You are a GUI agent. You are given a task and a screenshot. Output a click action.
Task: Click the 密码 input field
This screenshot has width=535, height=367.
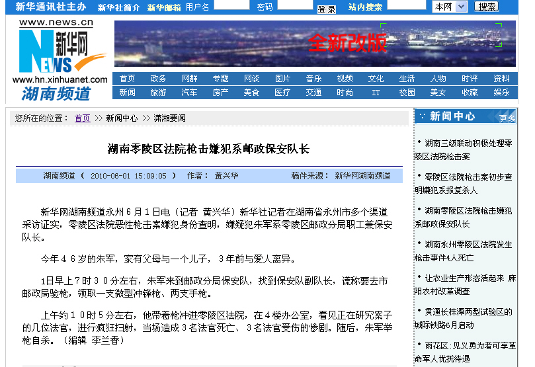point(294,6)
